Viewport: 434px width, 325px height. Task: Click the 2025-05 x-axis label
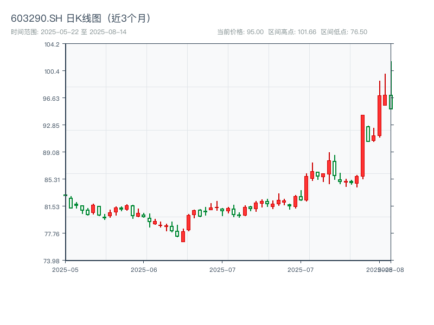click(65, 270)
